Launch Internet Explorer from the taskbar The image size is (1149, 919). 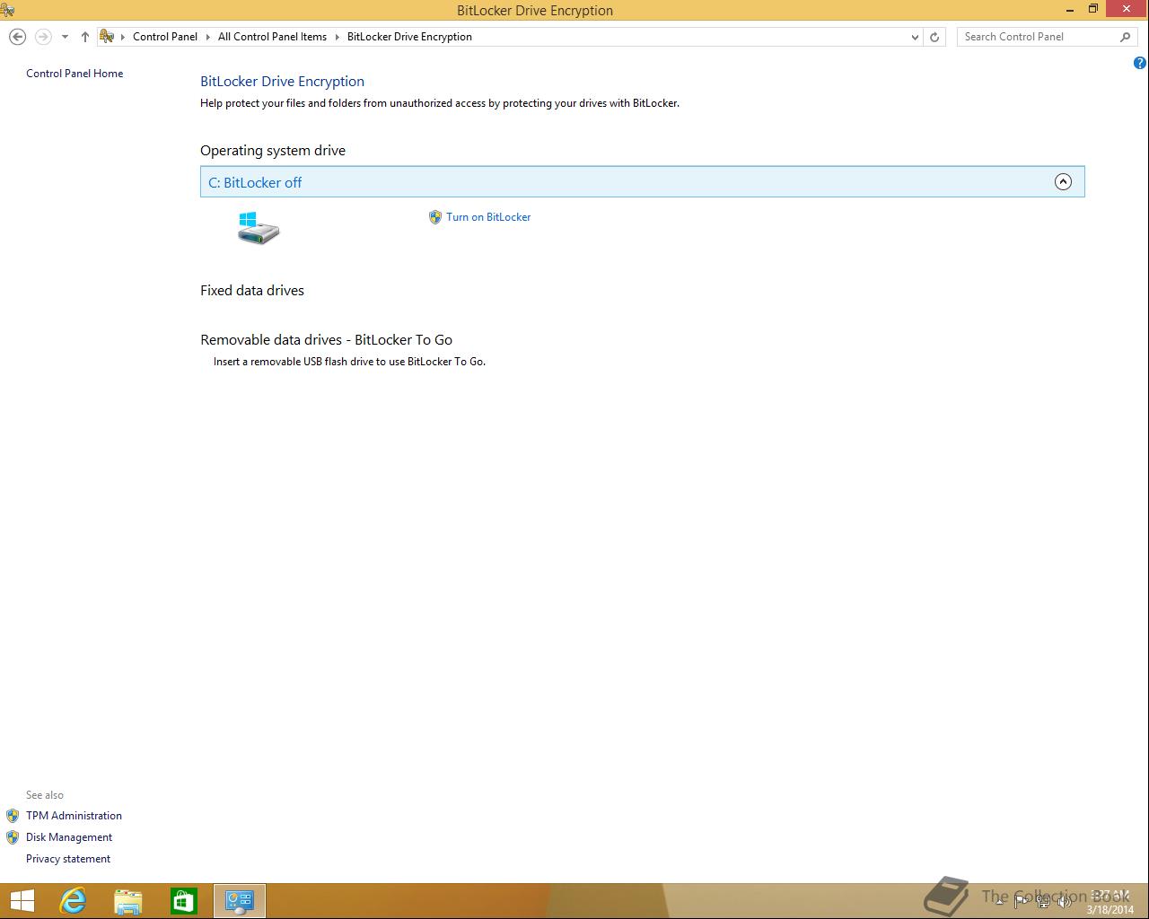(x=72, y=901)
